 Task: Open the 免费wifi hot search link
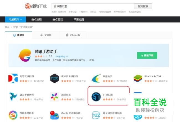pos(62,12)
